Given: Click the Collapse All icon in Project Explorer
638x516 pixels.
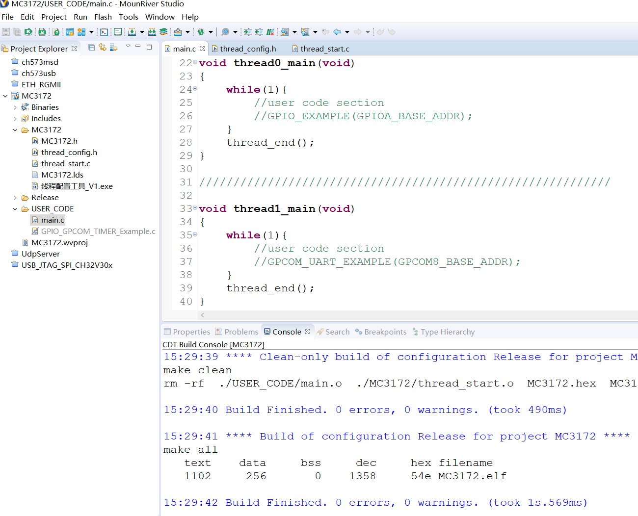Looking at the screenshot, I should pos(91,47).
